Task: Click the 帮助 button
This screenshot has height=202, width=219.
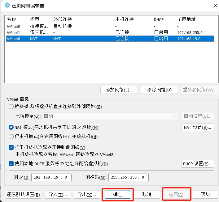Action: pos(205,195)
